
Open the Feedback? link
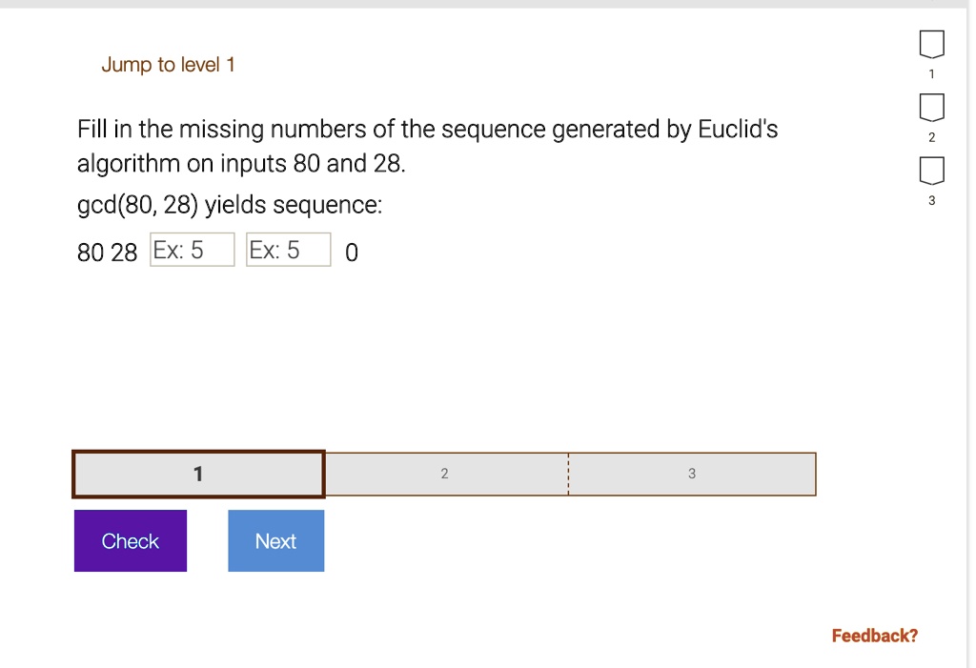tap(875, 636)
